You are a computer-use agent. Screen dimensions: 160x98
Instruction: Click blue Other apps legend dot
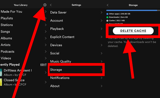click(107, 14)
